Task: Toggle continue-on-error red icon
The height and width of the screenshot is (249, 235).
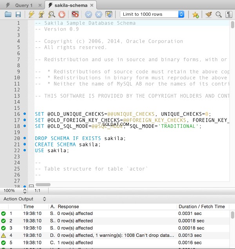Action: coord(75,15)
